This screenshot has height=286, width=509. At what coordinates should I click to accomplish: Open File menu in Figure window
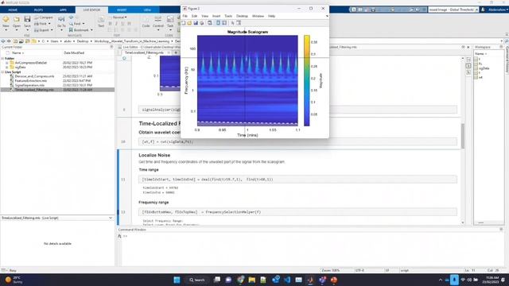[185, 16]
